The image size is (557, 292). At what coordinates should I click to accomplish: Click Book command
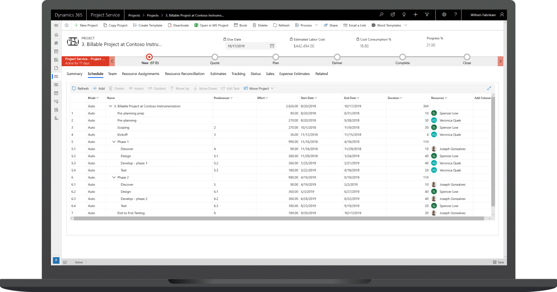point(240,25)
